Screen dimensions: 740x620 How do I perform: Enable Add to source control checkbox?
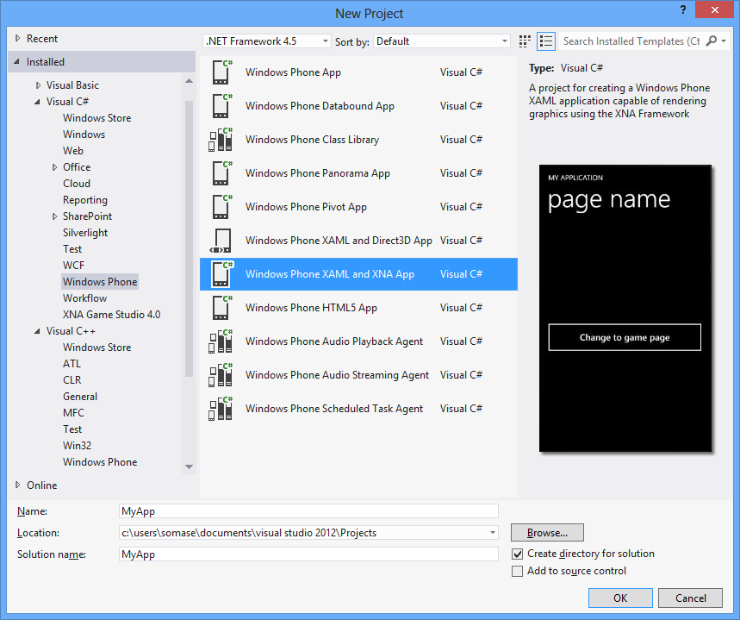click(517, 572)
